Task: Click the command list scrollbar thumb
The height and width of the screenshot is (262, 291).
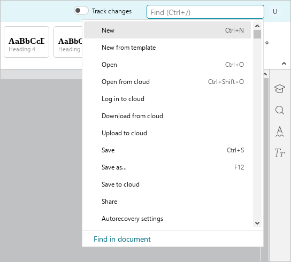Action: pos(257,34)
